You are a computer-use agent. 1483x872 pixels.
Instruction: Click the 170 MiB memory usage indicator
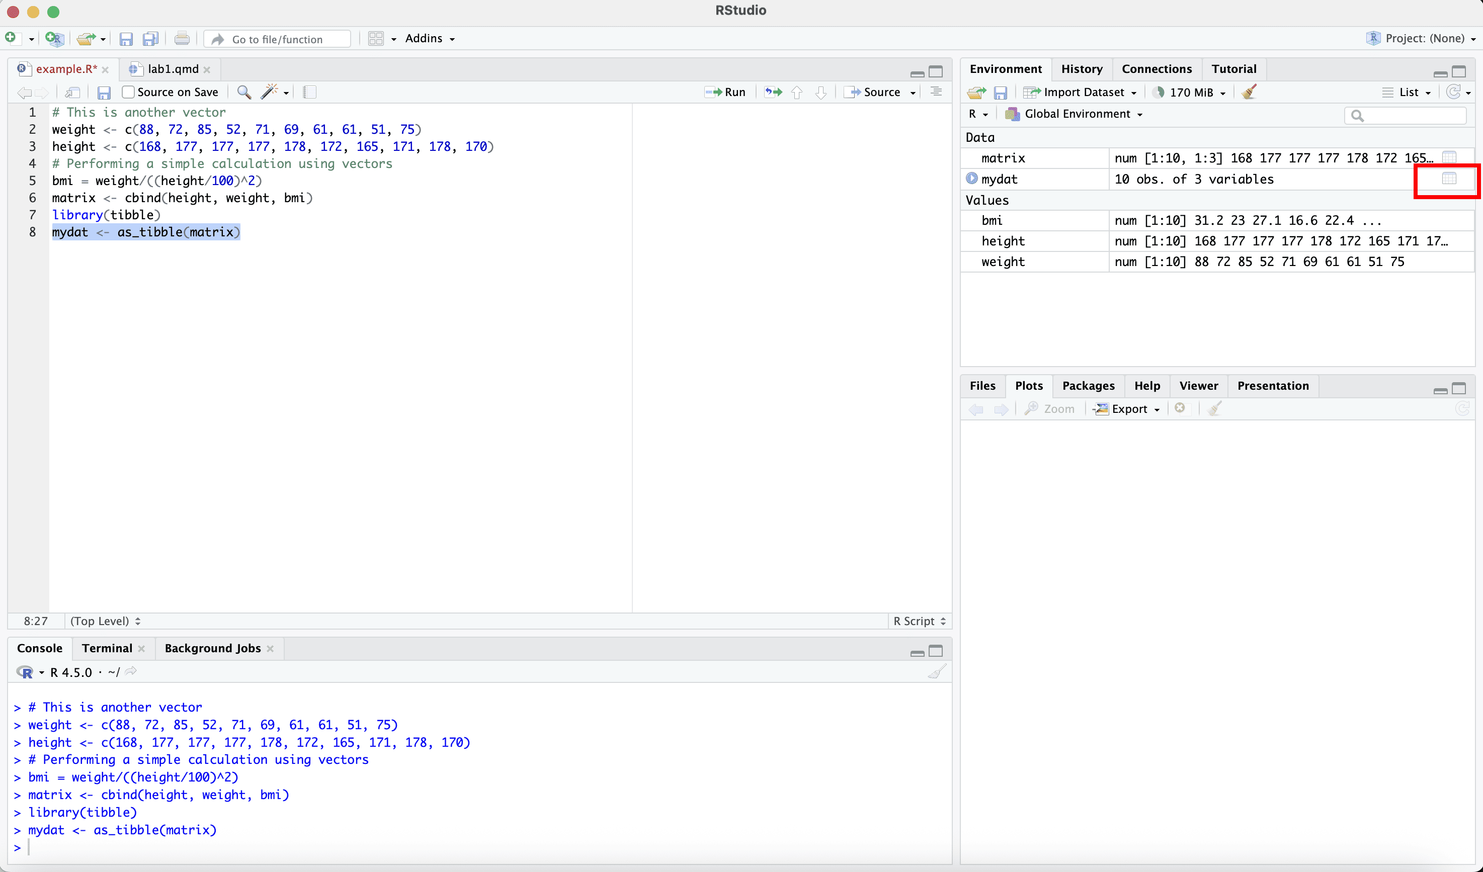pos(1190,93)
